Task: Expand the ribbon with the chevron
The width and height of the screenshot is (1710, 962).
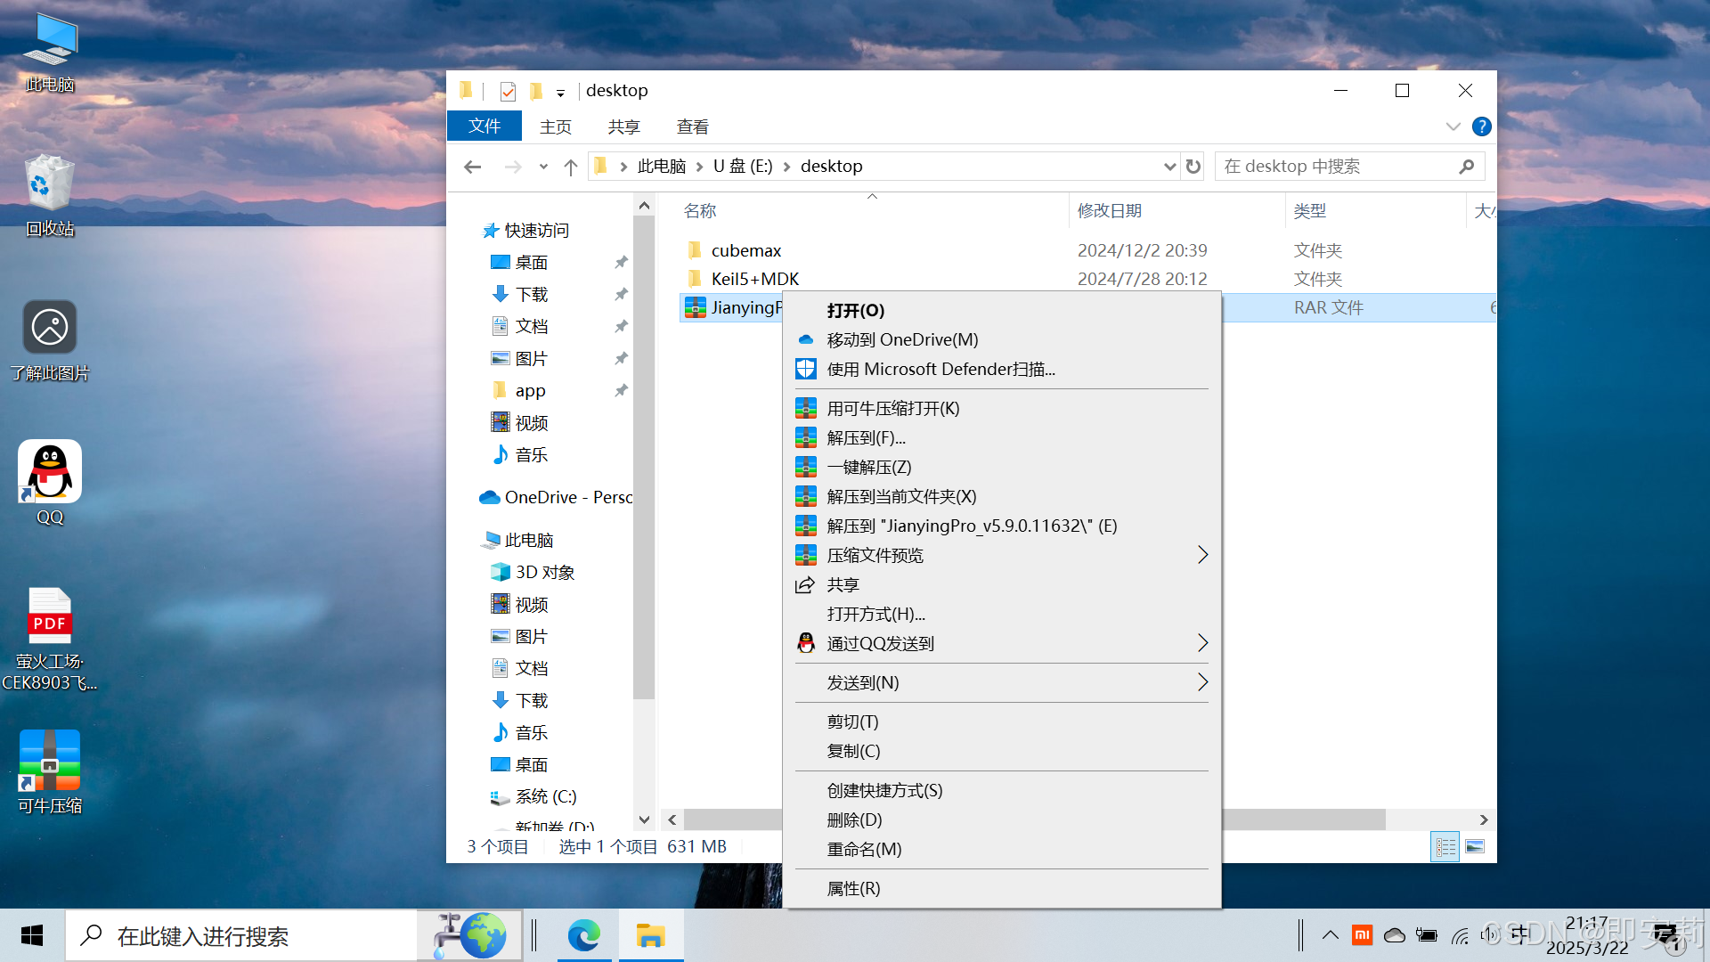Action: (x=1453, y=126)
